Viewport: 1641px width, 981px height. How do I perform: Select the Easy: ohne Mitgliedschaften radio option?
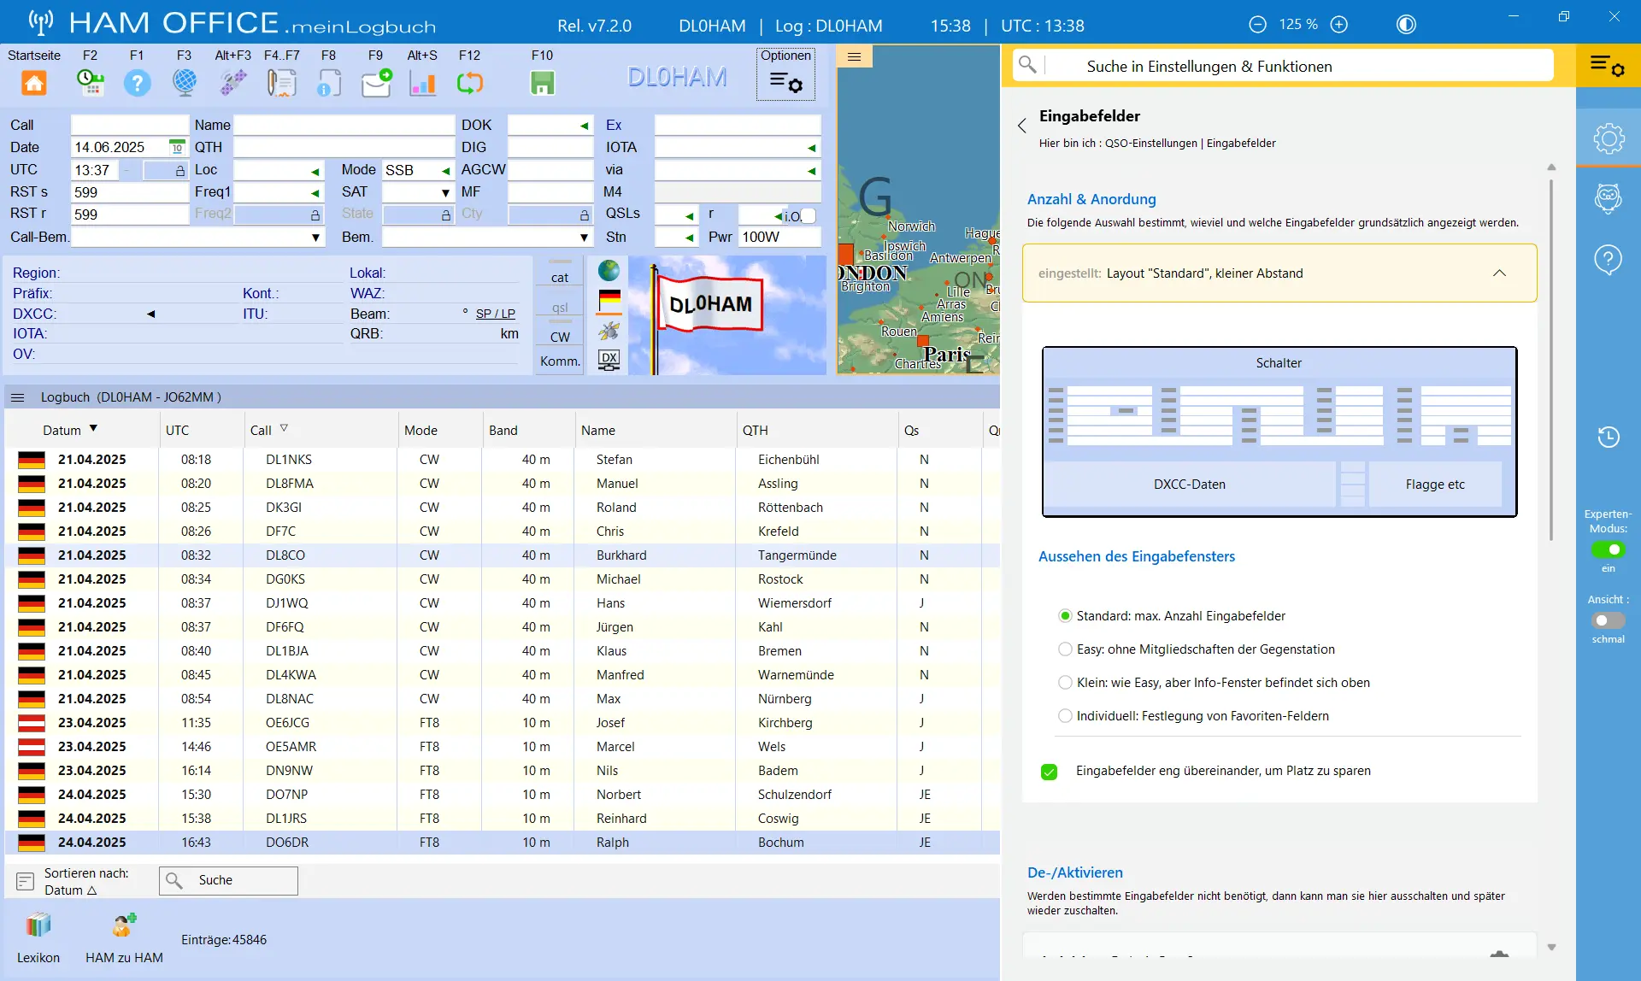pos(1065,649)
